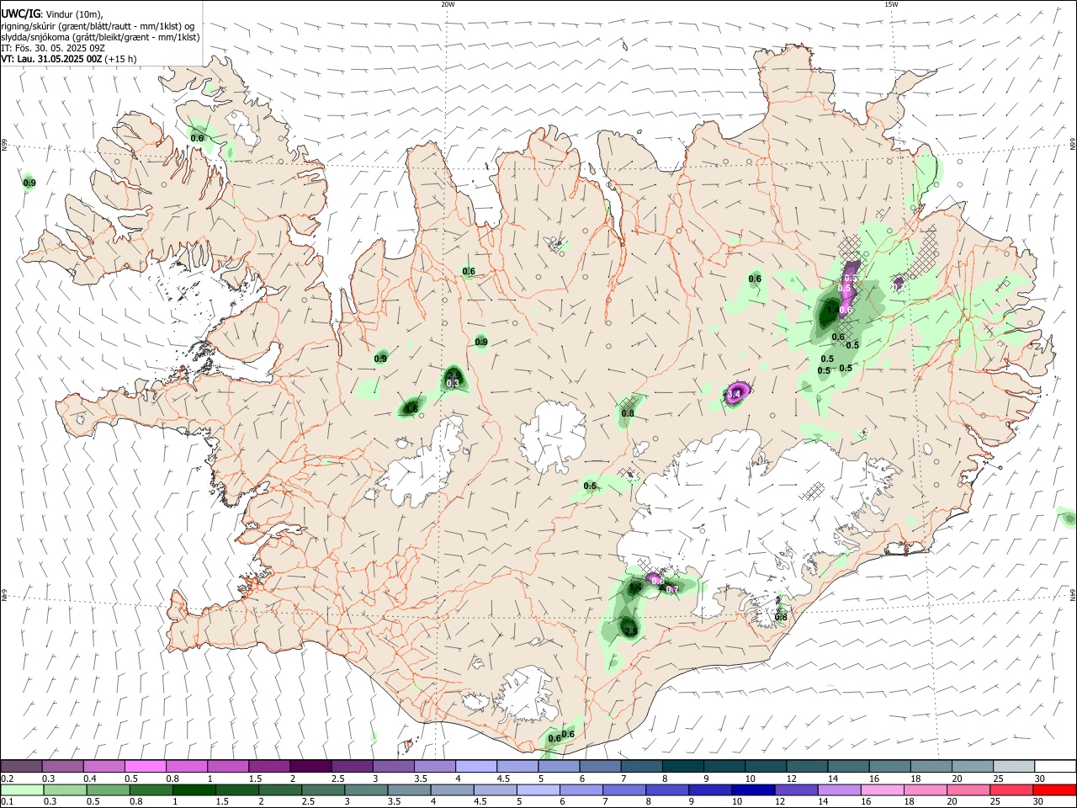Image resolution: width=1077 pixels, height=808 pixels.
Task: Click the "slydda/snjókoma" legend description line
Action: (x=100, y=37)
